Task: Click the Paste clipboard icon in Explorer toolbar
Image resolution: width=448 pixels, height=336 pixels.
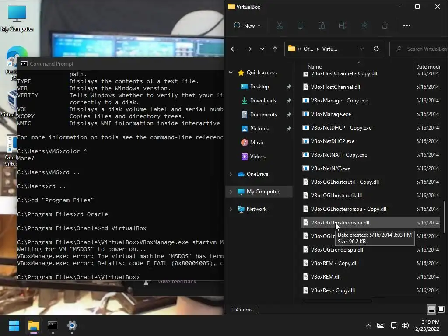Action: pos(322,26)
